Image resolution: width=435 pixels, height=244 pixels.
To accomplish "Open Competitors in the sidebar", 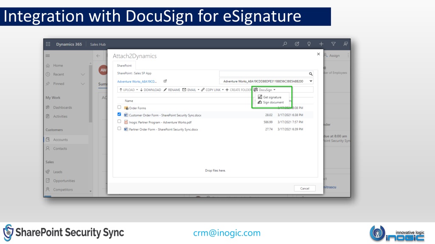I will 63,189.
